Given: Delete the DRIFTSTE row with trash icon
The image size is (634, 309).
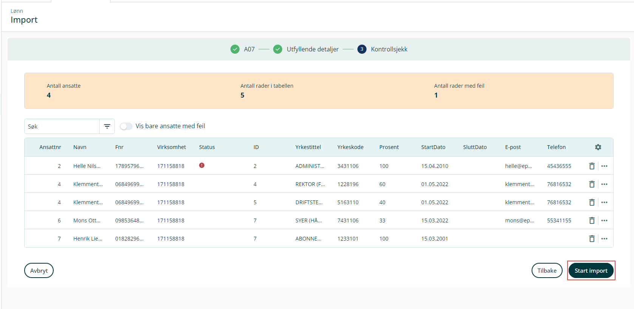Looking at the screenshot, I should [592, 202].
